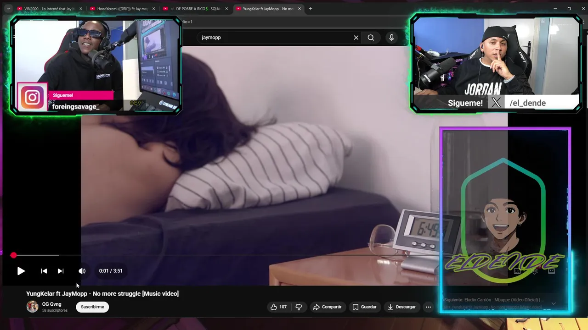Image resolution: width=588 pixels, height=330 pixels.
Task: Play the YungKelar music video
Action: pyautogui.click(x=21, y=271)
